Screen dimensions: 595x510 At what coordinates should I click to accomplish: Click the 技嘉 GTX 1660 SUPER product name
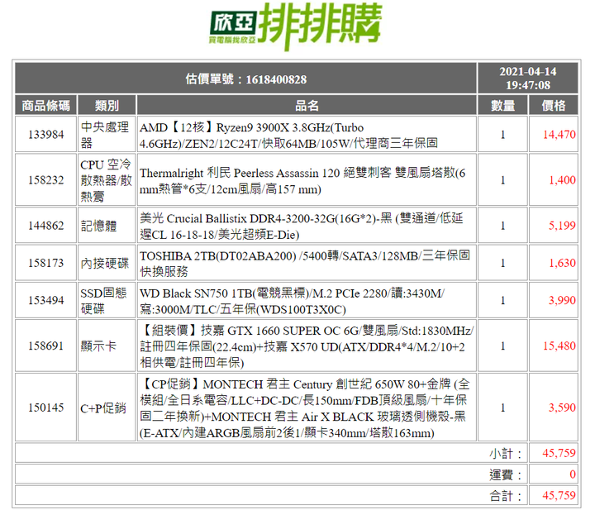point(307,346)
